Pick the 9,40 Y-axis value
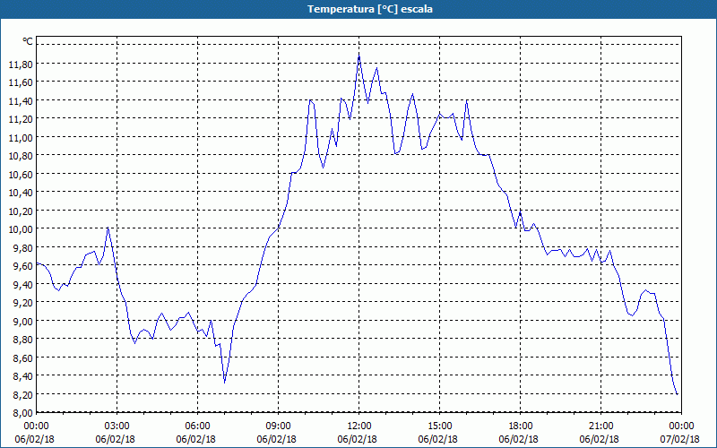 point(23,284)
